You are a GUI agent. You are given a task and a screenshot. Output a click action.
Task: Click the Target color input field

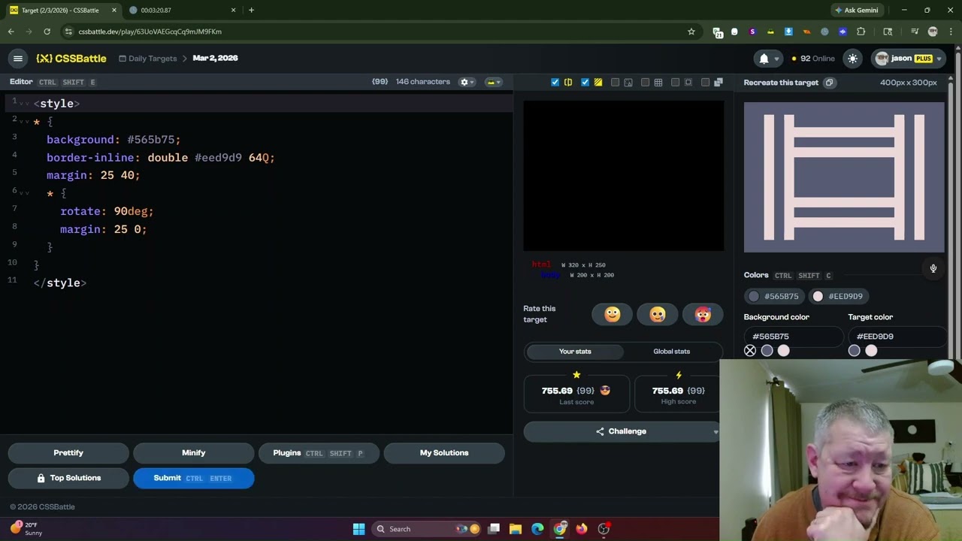[897, 337]
